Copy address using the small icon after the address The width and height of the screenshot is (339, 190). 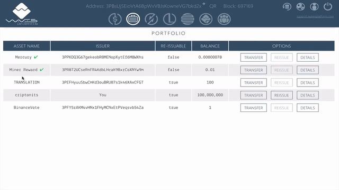coord(204,4)
